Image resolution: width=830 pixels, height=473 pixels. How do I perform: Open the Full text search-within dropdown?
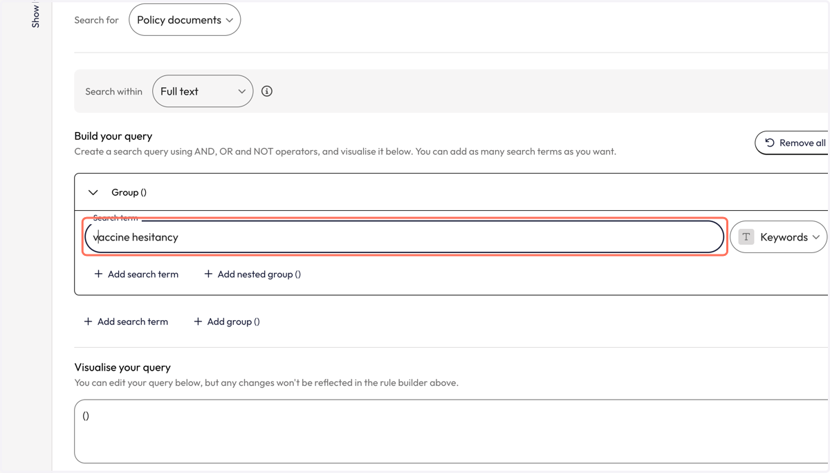(203, 91)
